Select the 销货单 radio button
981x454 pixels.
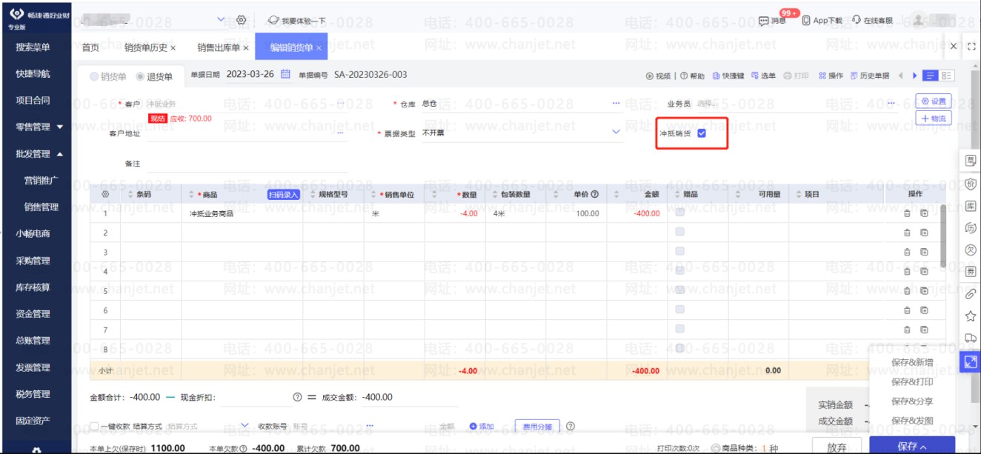(x=93, y=76)
